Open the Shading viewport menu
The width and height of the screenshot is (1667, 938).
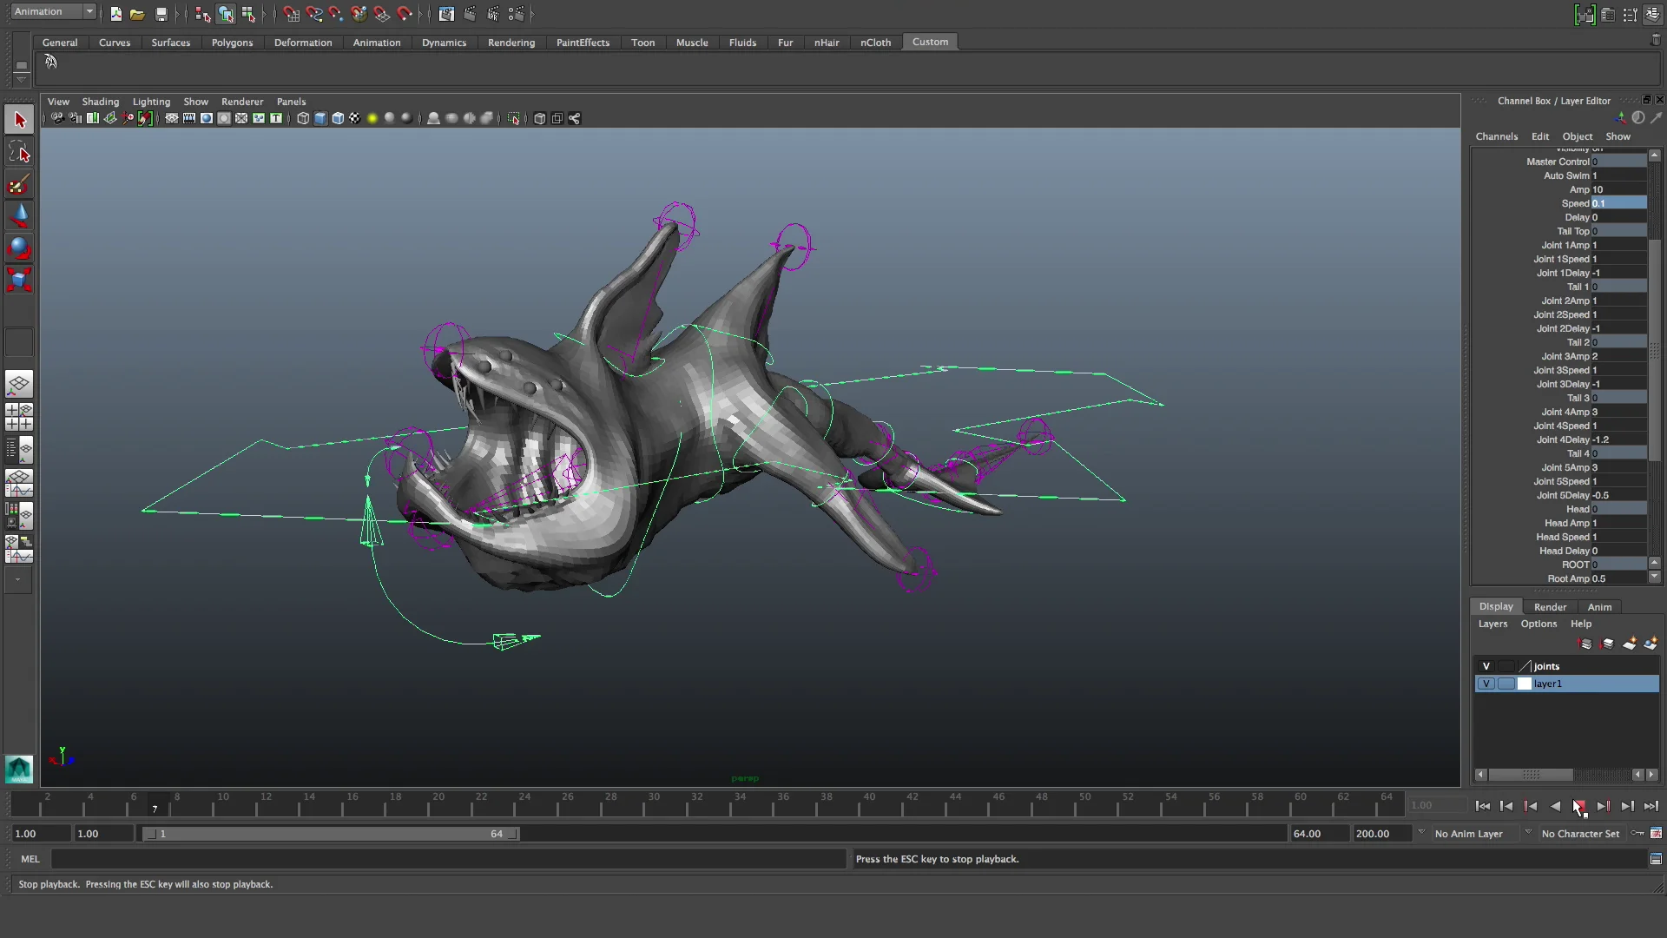click(x=100, y=102)
